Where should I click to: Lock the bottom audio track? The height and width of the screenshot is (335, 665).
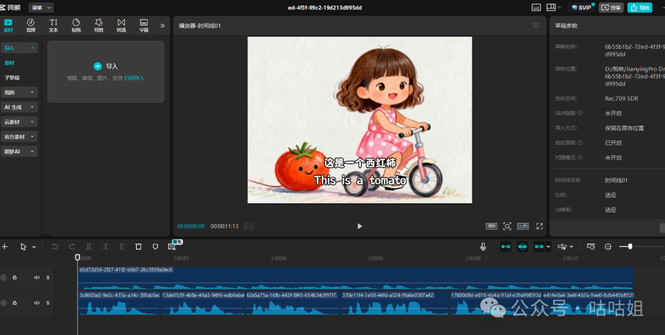click(x=15, y=303)
